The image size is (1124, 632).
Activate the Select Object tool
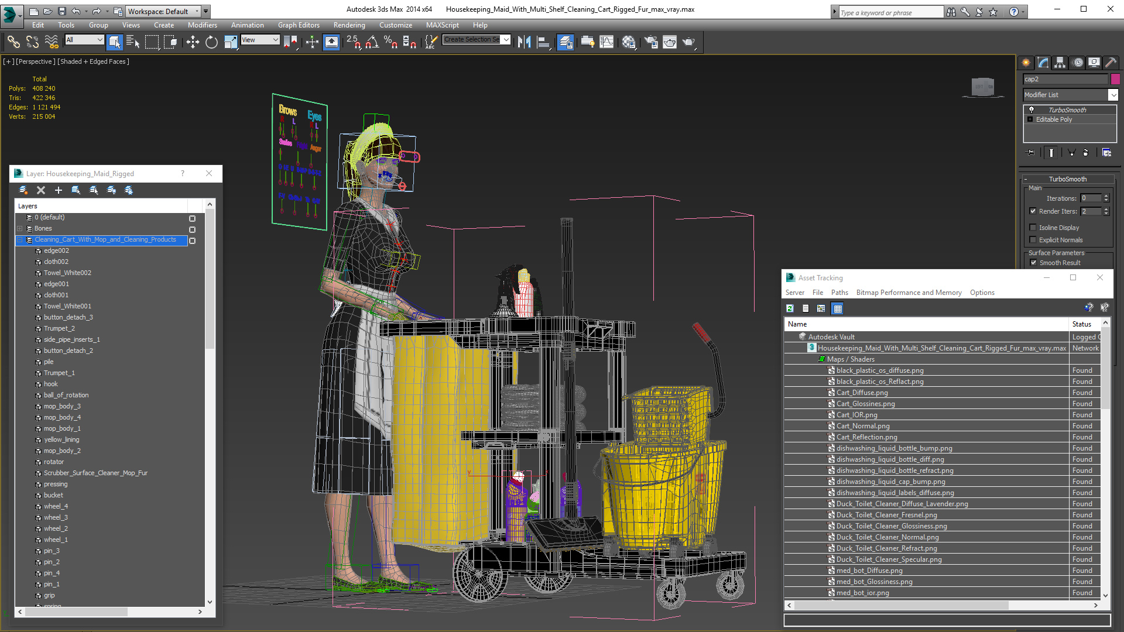click(x=114, y=42)
